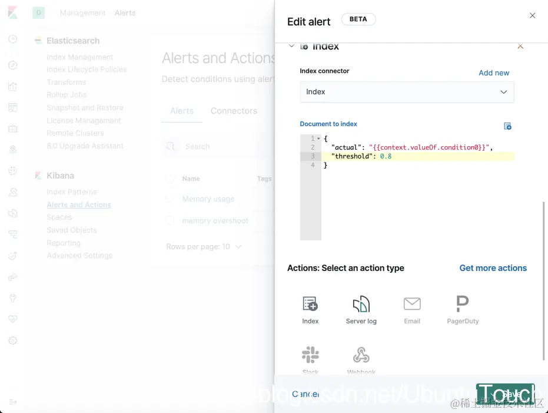The image size is (548, 413).
Task: Choose the PagerDuty action type
Action: coord(463,310)
